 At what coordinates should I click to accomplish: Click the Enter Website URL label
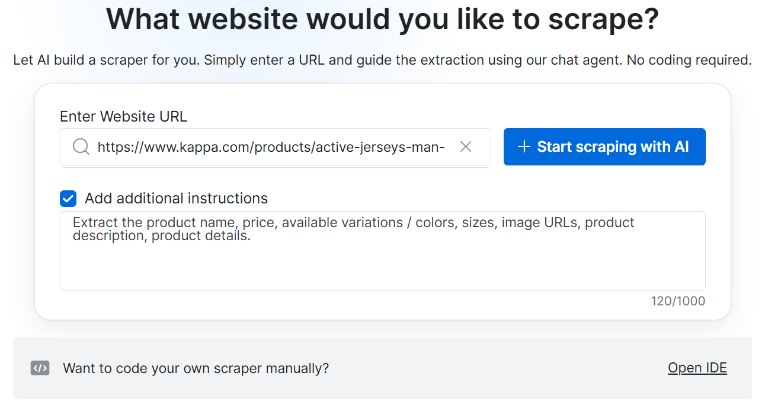click(x=123, y=116)
